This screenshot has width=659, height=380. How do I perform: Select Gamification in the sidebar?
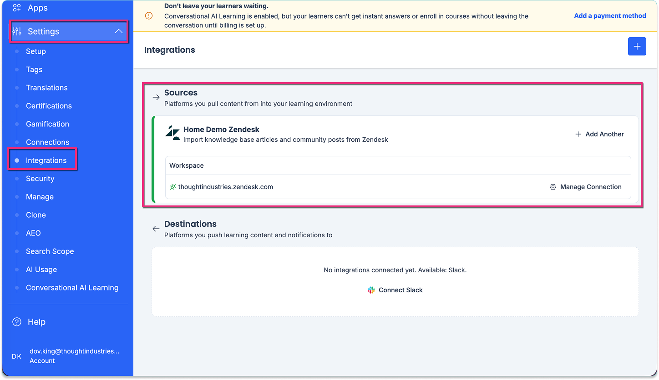[x=47, y=124]
